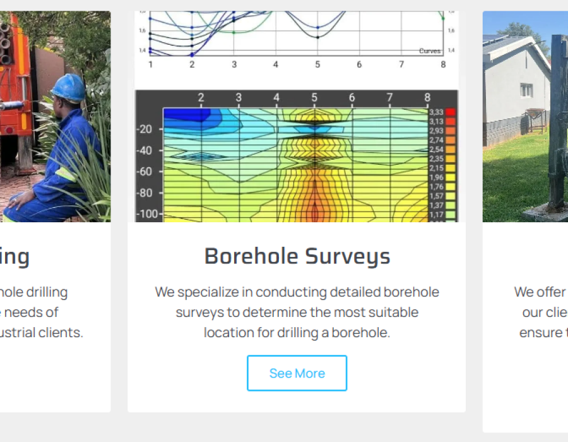Click the borehole surveys description paragraph
Screen dimensions: 568x442
tap(297, 312)
